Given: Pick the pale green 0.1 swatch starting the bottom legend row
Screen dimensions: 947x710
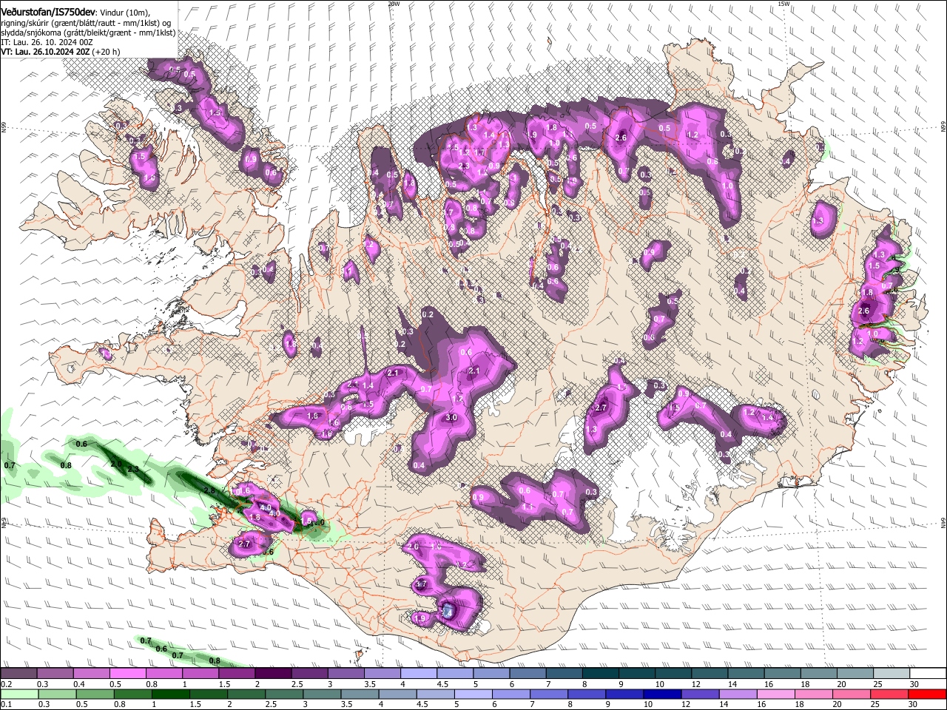Looking at the screenshot, I should point(19,694).
